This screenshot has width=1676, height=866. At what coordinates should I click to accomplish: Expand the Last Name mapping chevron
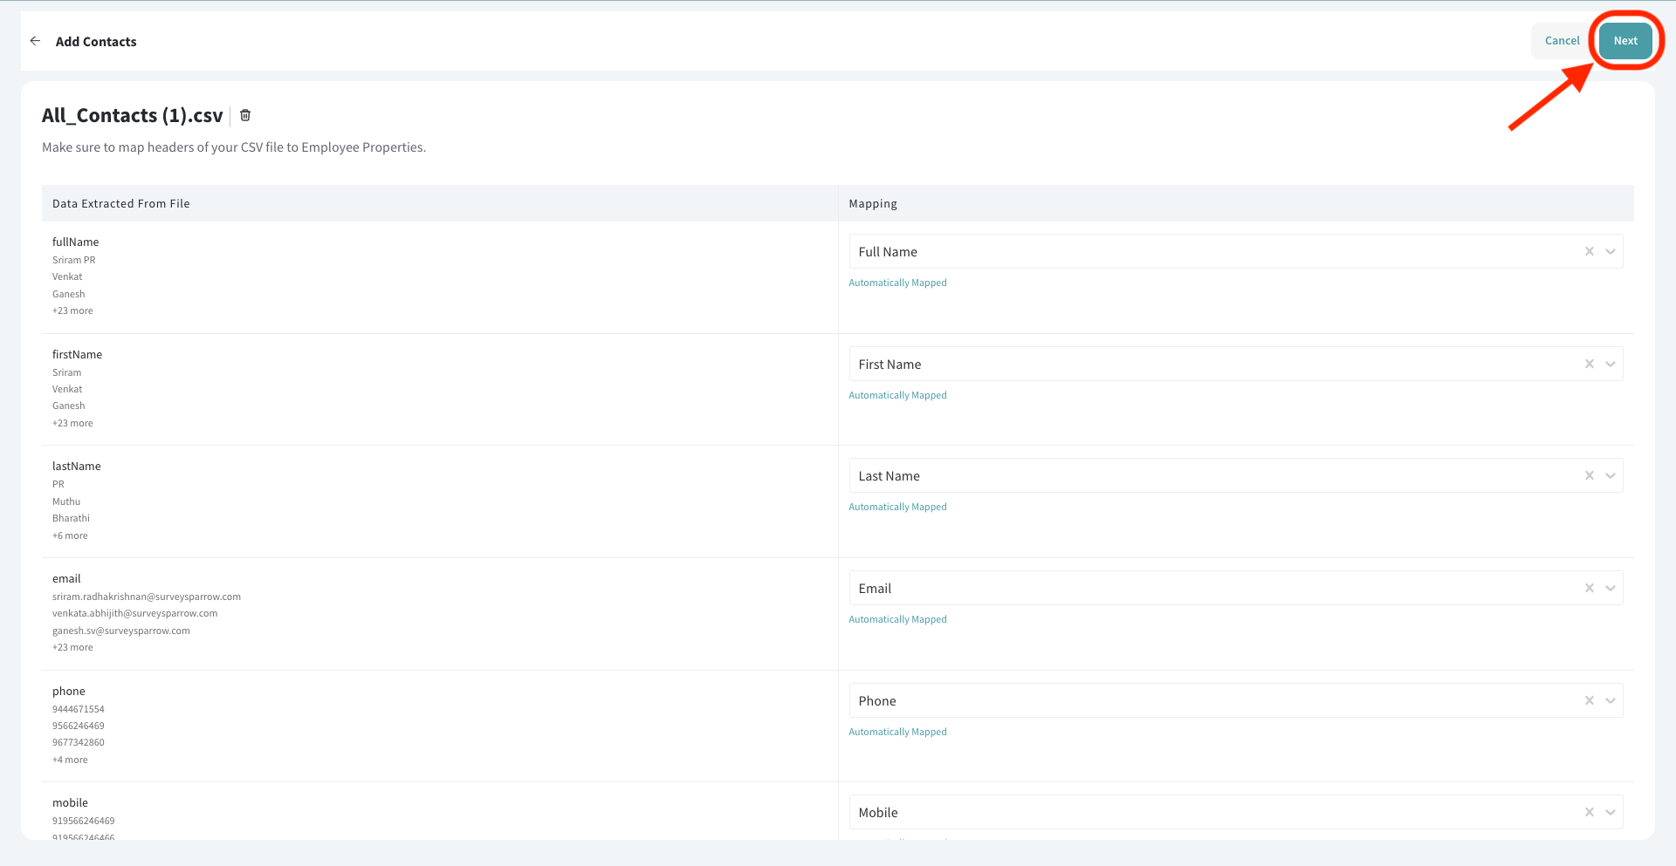click(1610, 475)
